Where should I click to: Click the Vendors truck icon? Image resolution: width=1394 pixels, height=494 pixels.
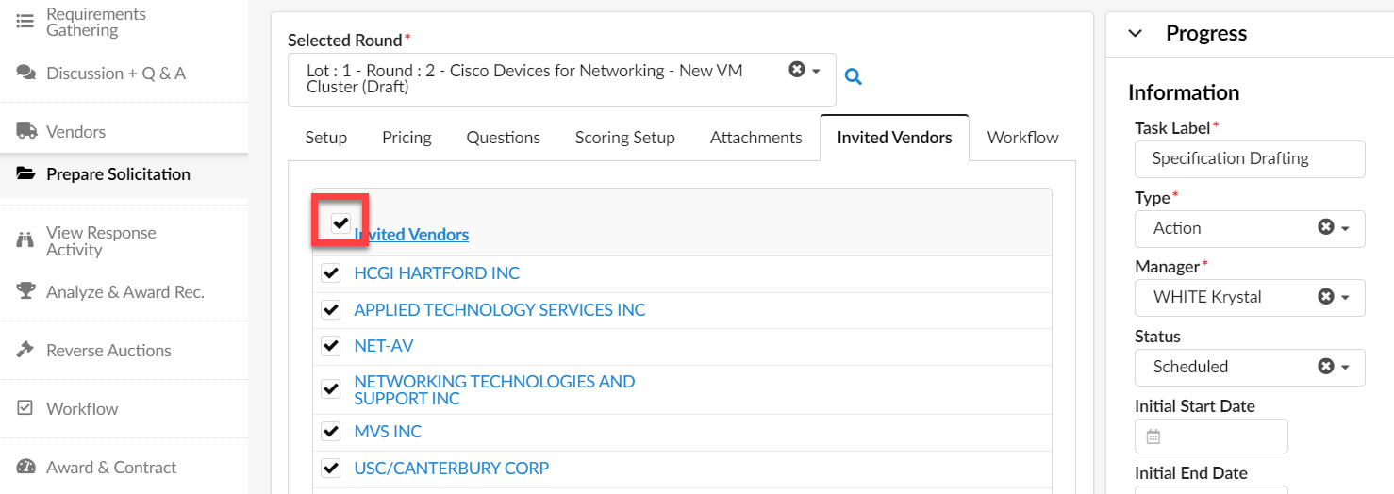coord(26,131)
